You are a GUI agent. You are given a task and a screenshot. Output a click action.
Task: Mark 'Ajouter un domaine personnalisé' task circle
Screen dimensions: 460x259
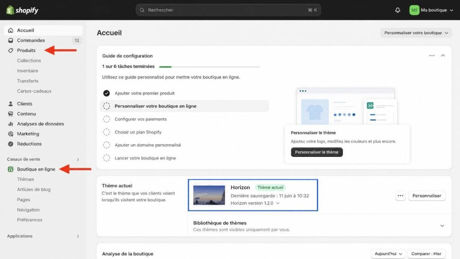(106, 145)
